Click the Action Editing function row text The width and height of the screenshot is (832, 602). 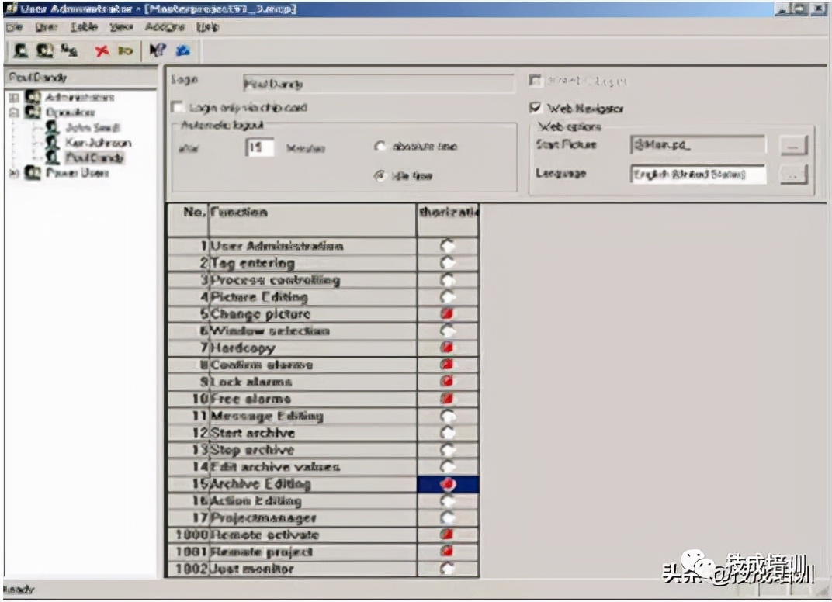[256, 500]
